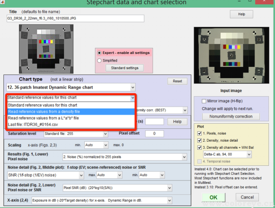Click the green OK button
The width and height of the screenshot is (275, 208).
213,198
